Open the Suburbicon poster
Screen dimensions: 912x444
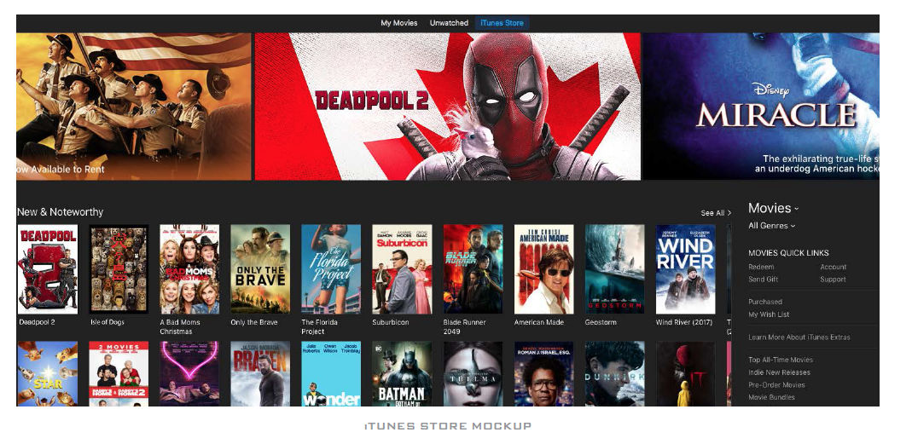point(402,269)
